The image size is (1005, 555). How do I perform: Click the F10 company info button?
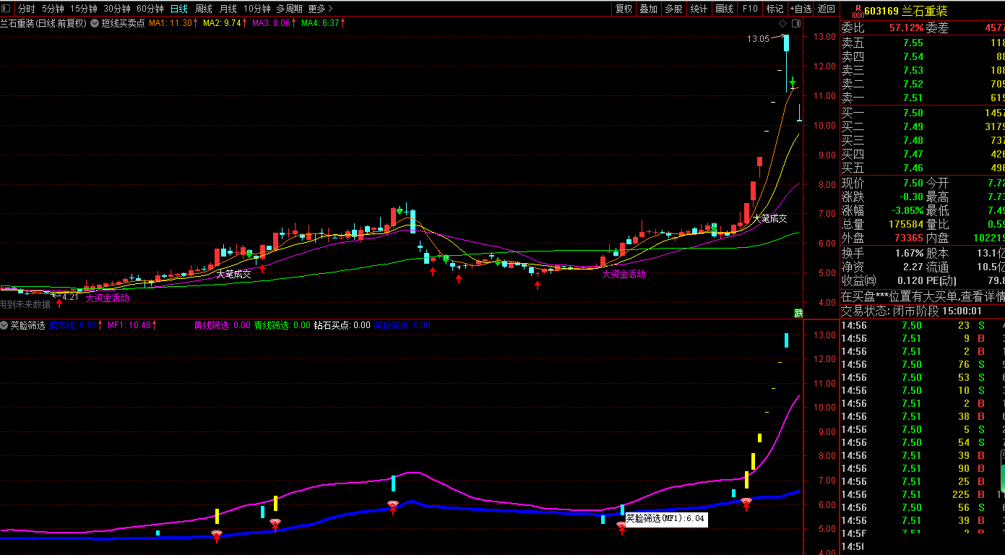749,9
